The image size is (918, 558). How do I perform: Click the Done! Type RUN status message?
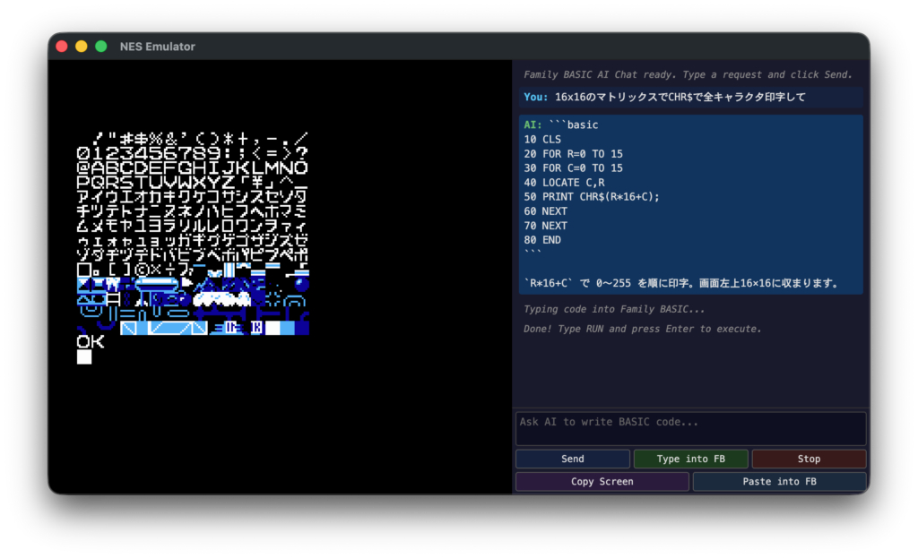642,329
